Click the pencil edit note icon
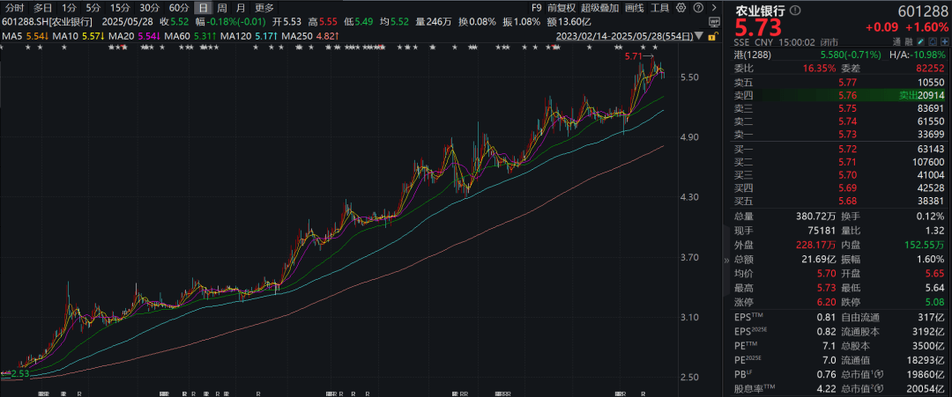This screenshot has width=952, height=397. click(920, 42)
